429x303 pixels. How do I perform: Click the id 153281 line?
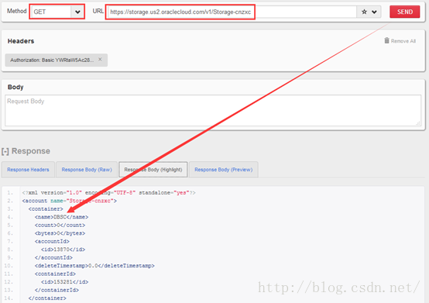pos(64,282)
